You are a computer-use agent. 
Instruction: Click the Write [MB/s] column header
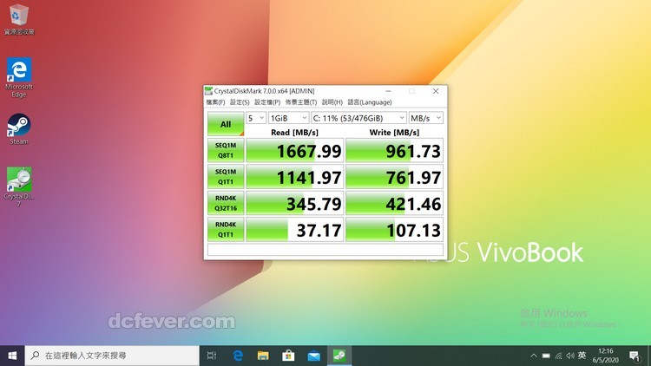394,133
